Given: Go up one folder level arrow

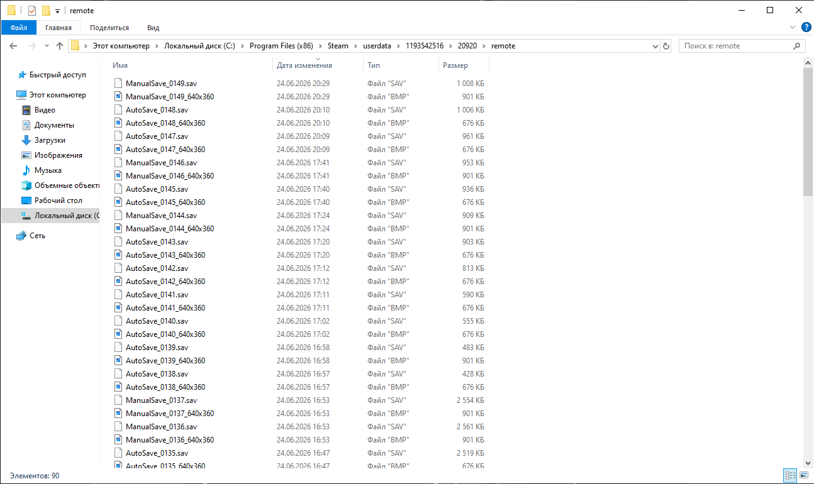Looking at the screenshot, I should coord(60,46).
